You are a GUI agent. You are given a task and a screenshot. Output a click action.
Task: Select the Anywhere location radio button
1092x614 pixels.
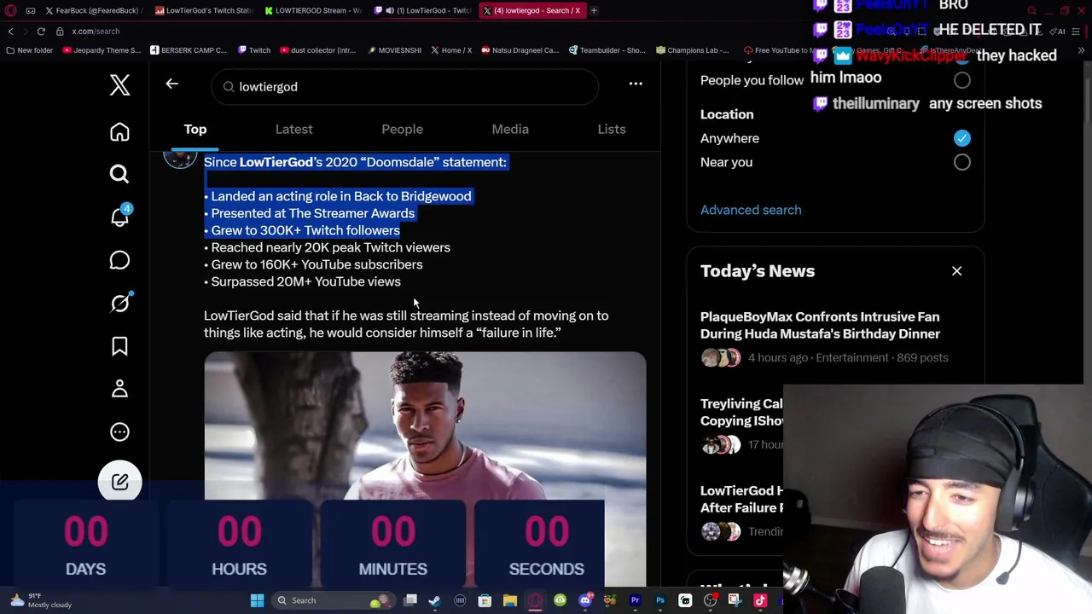(961, 138)
